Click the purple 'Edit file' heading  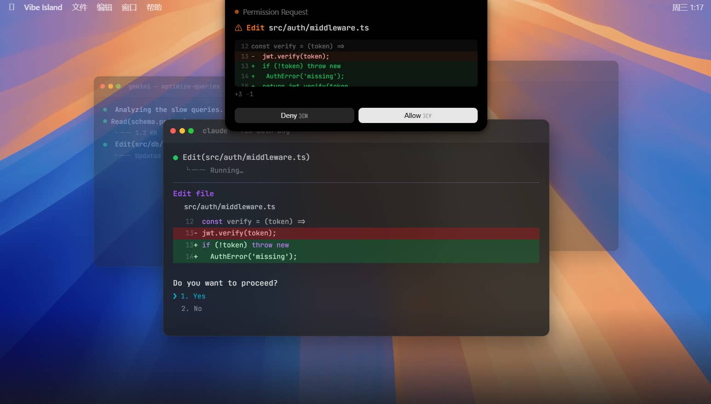point(193,193)
